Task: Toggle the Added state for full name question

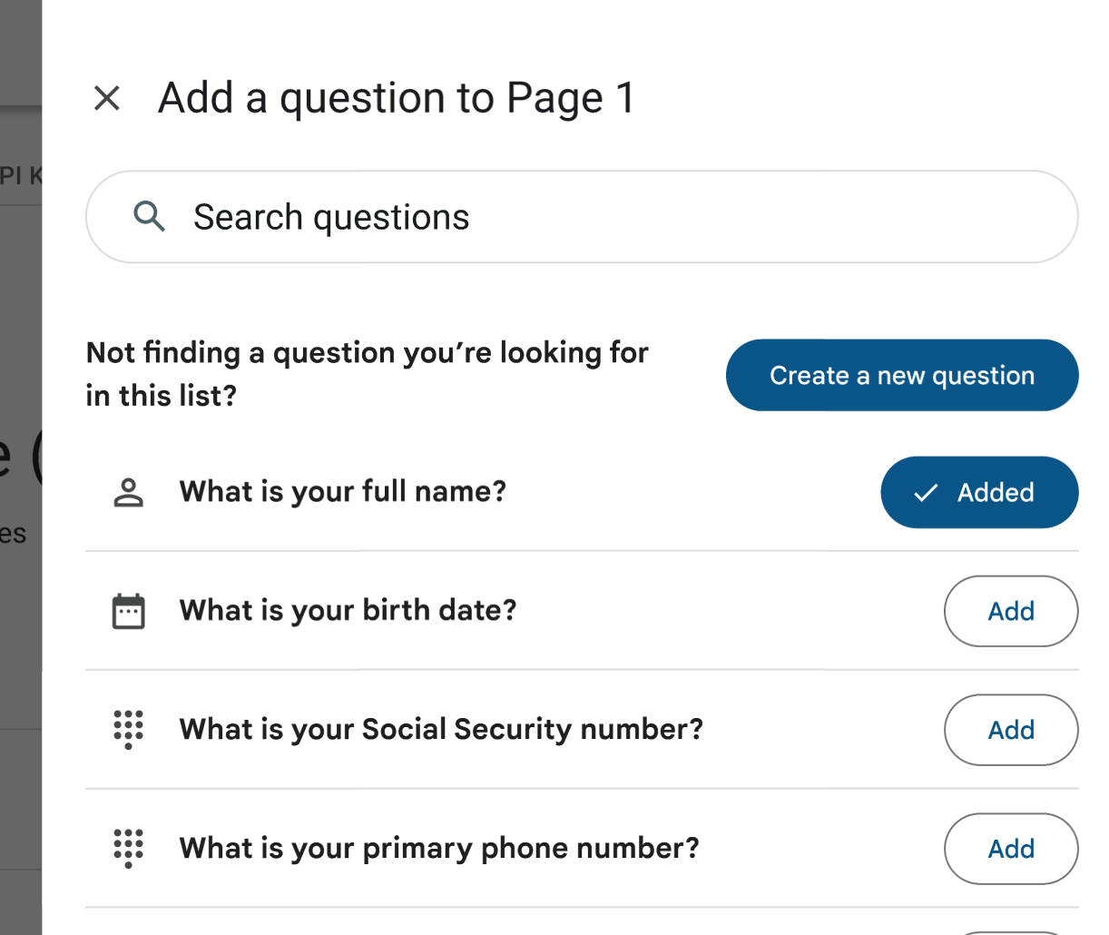Action: [x=979, y=492]
